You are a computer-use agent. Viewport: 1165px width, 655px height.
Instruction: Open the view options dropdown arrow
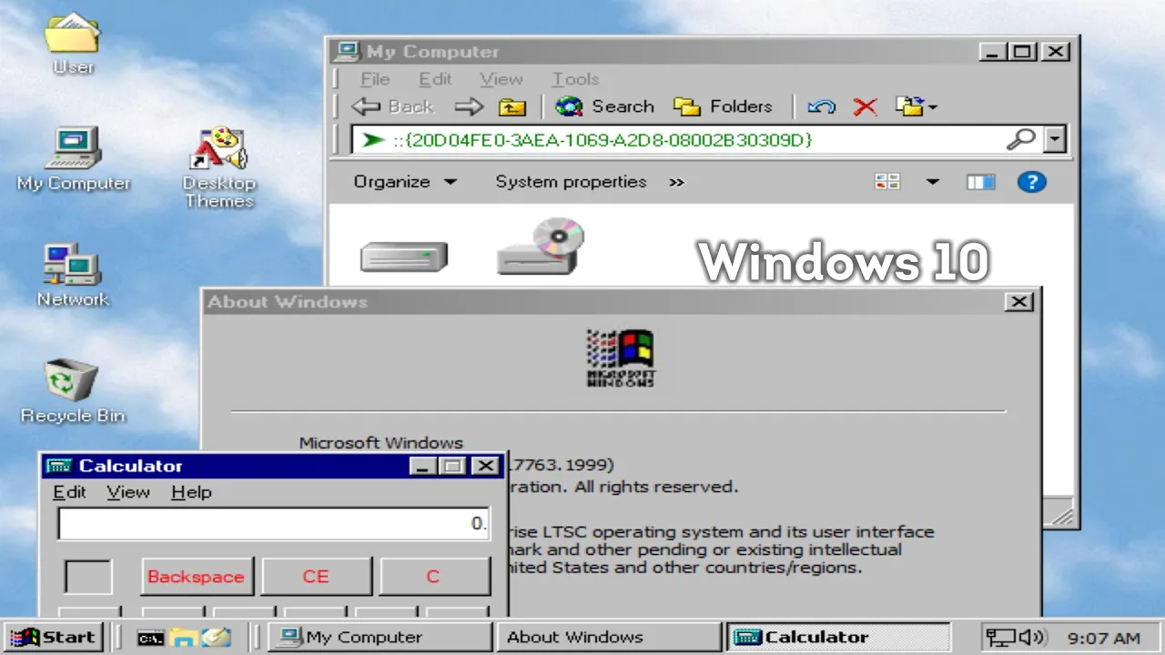coord(932,182)
